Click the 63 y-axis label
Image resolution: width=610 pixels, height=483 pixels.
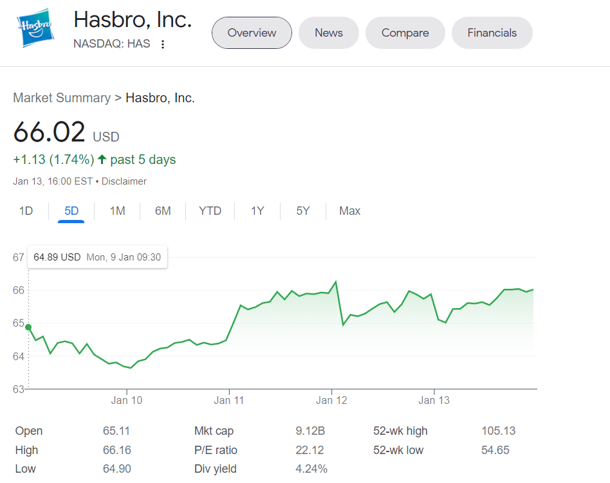click(18, 389)
